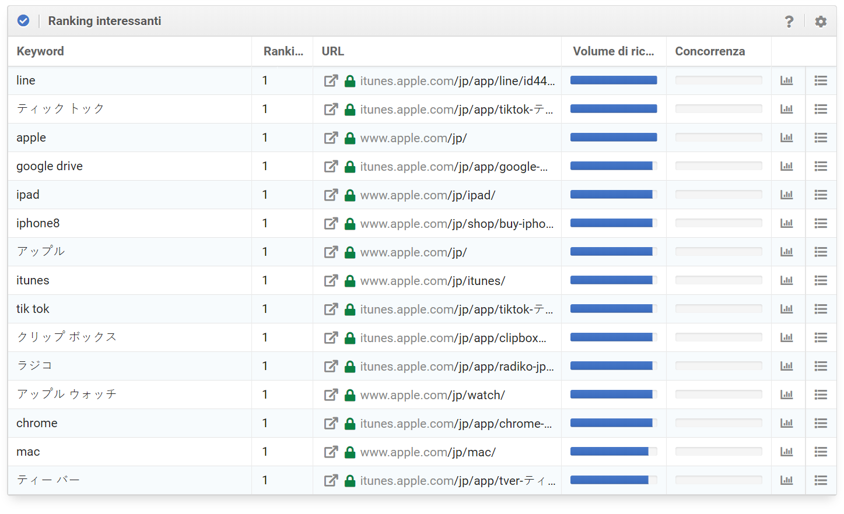Select the keyword ティー バー
The image size is (844, 514).
[48, 480]
